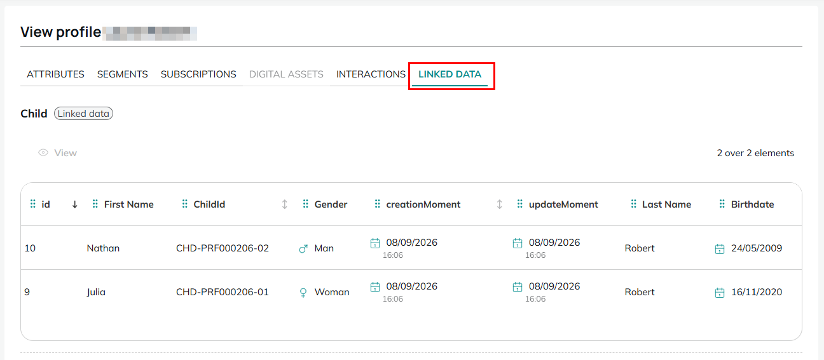Click the Child section heading

(34, 114)
